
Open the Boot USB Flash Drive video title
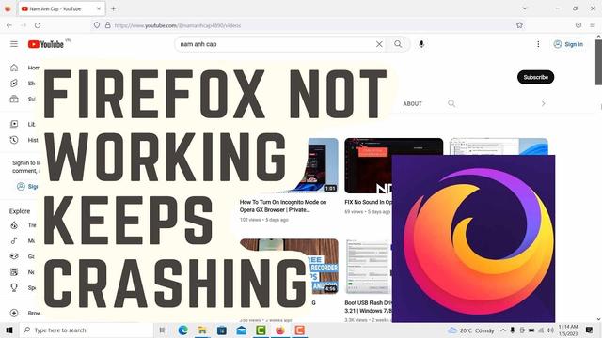(x=368, y=307)
